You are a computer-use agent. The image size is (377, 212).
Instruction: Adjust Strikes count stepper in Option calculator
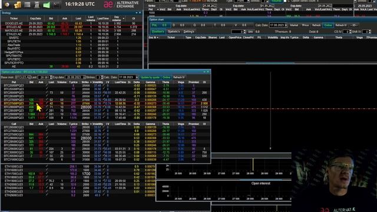click(102, 77)
